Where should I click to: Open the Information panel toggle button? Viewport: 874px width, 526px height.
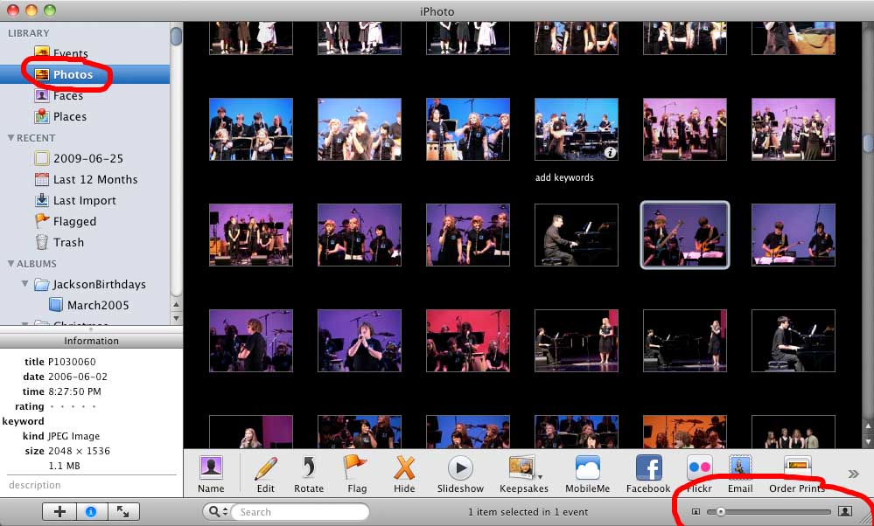[x=91, y=511]
